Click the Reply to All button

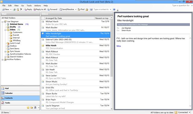click(40, 9)
